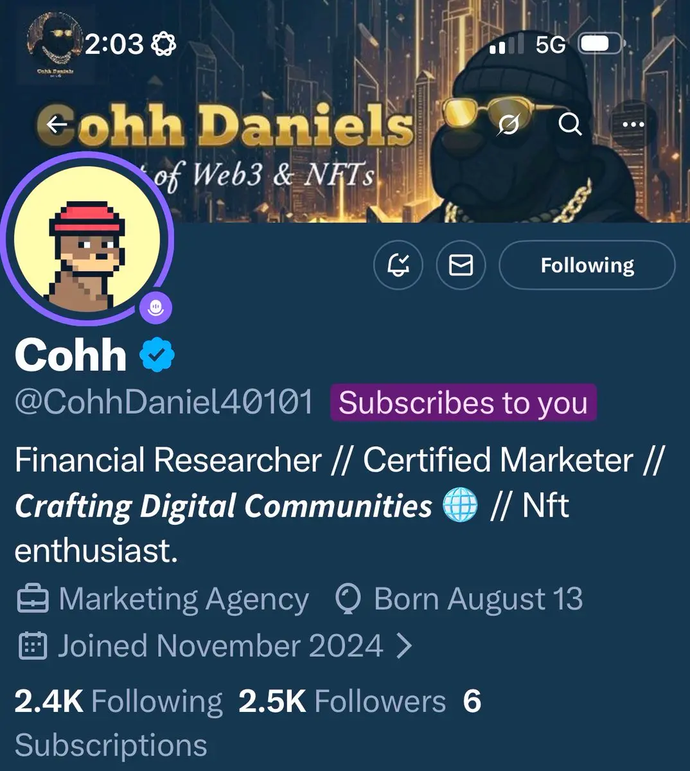The height and width of the screenshot is (771, 690).
Task: Open direct message envelope icon
Action: tap(461, 265)
